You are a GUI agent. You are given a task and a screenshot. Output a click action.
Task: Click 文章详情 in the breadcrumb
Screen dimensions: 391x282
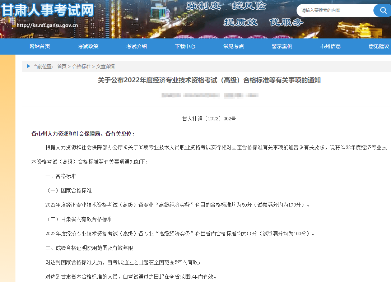tap(106, 66)
